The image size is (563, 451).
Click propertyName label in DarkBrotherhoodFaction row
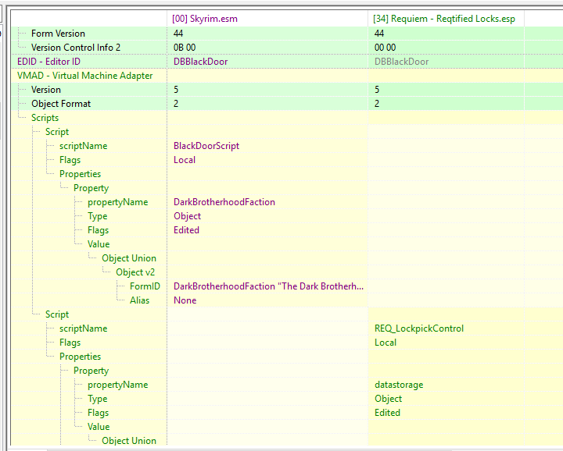point(118,202)
